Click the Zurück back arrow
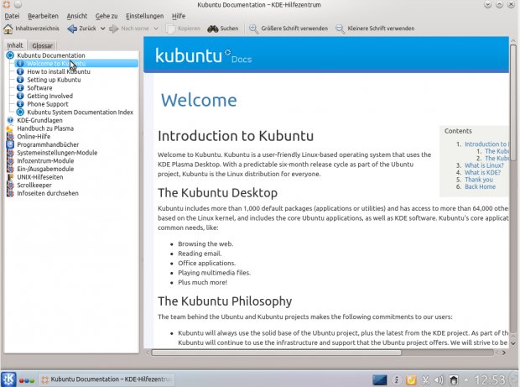The image size is (520, 387). (71, 29)
